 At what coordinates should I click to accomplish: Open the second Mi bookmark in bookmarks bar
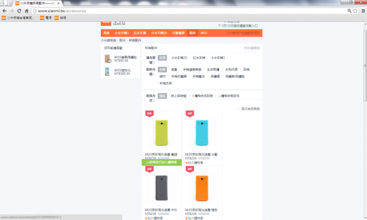pos(46,18)
